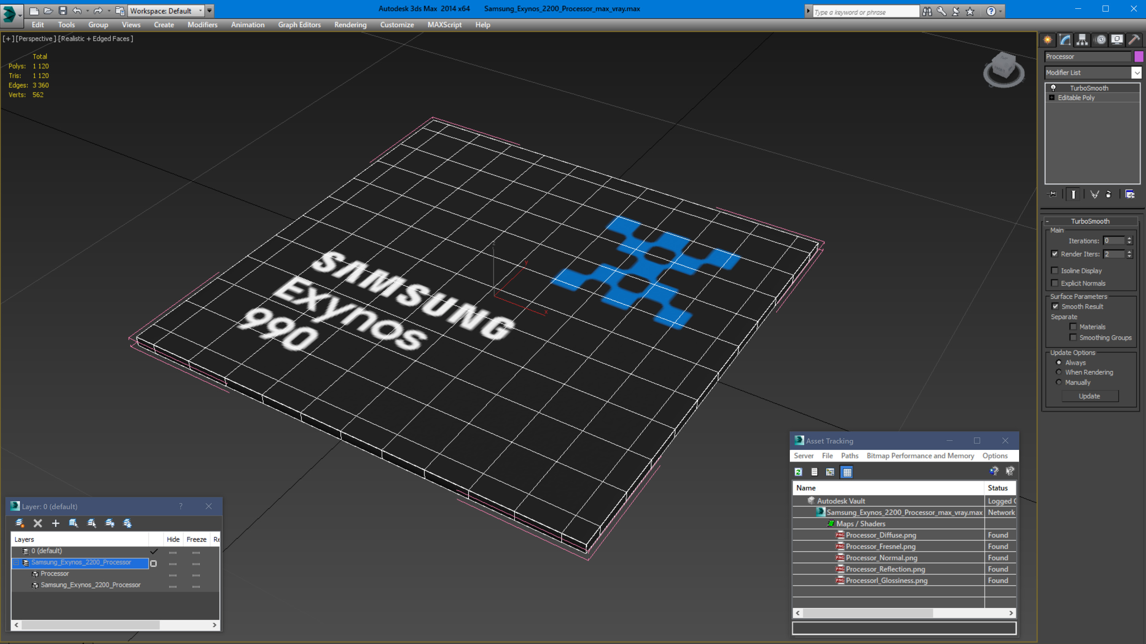Add selected objects to layer plus icon
1146x644 pixels.
point(56,523)
